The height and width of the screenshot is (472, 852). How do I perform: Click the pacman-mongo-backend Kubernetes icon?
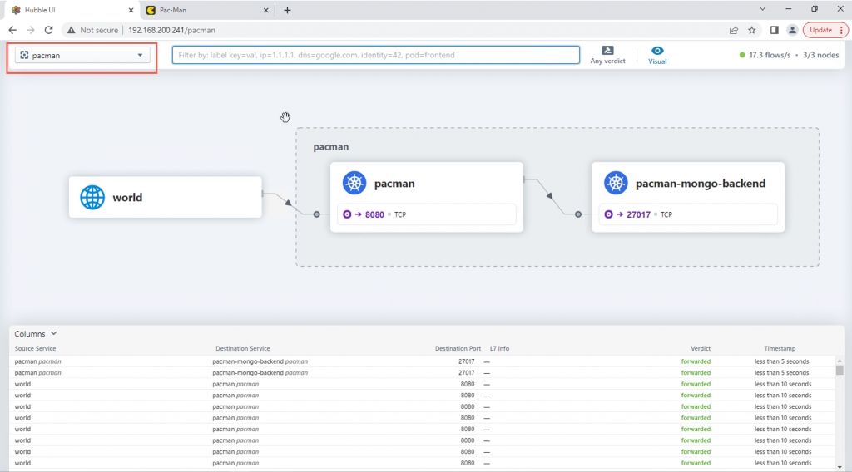(x=616, y=183)
